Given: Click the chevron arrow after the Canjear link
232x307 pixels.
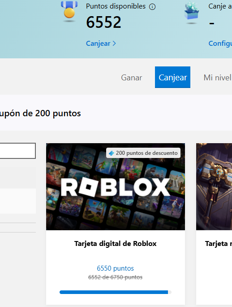Looking at the screenshot, I should pyautogui.click(x=114, y=44).
